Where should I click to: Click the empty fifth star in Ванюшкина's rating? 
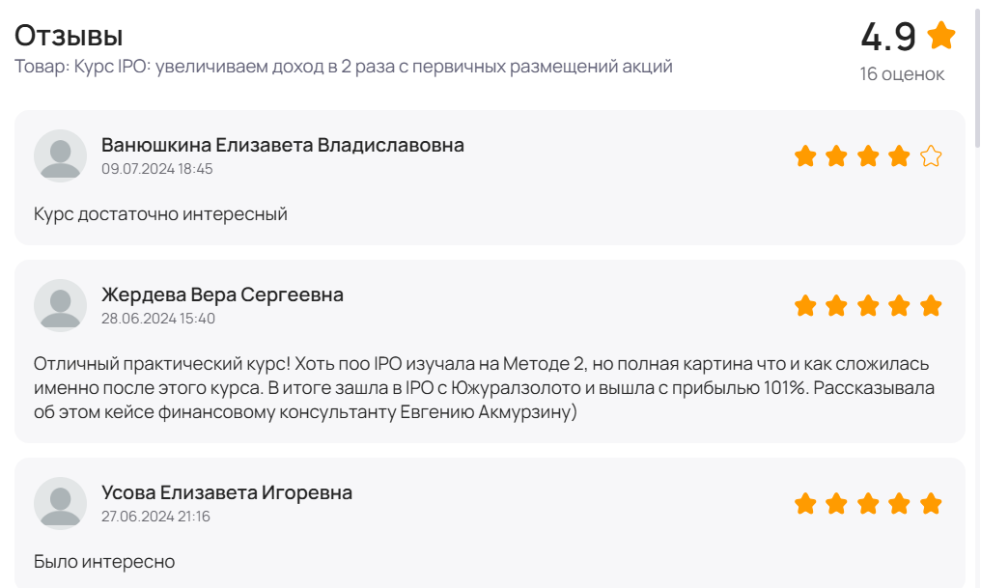click(931, 156)
